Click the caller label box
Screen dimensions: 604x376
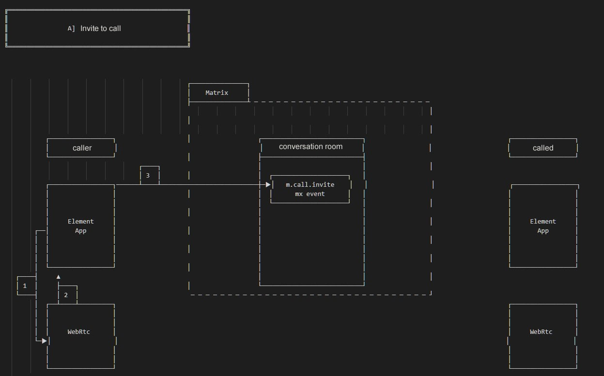[81, 148]
